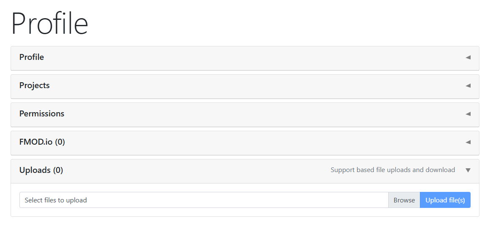493x229 pixels.
Task: Click empty middle of the top Profile header bar
Action: pyautogui.click(x=245, y=57)
